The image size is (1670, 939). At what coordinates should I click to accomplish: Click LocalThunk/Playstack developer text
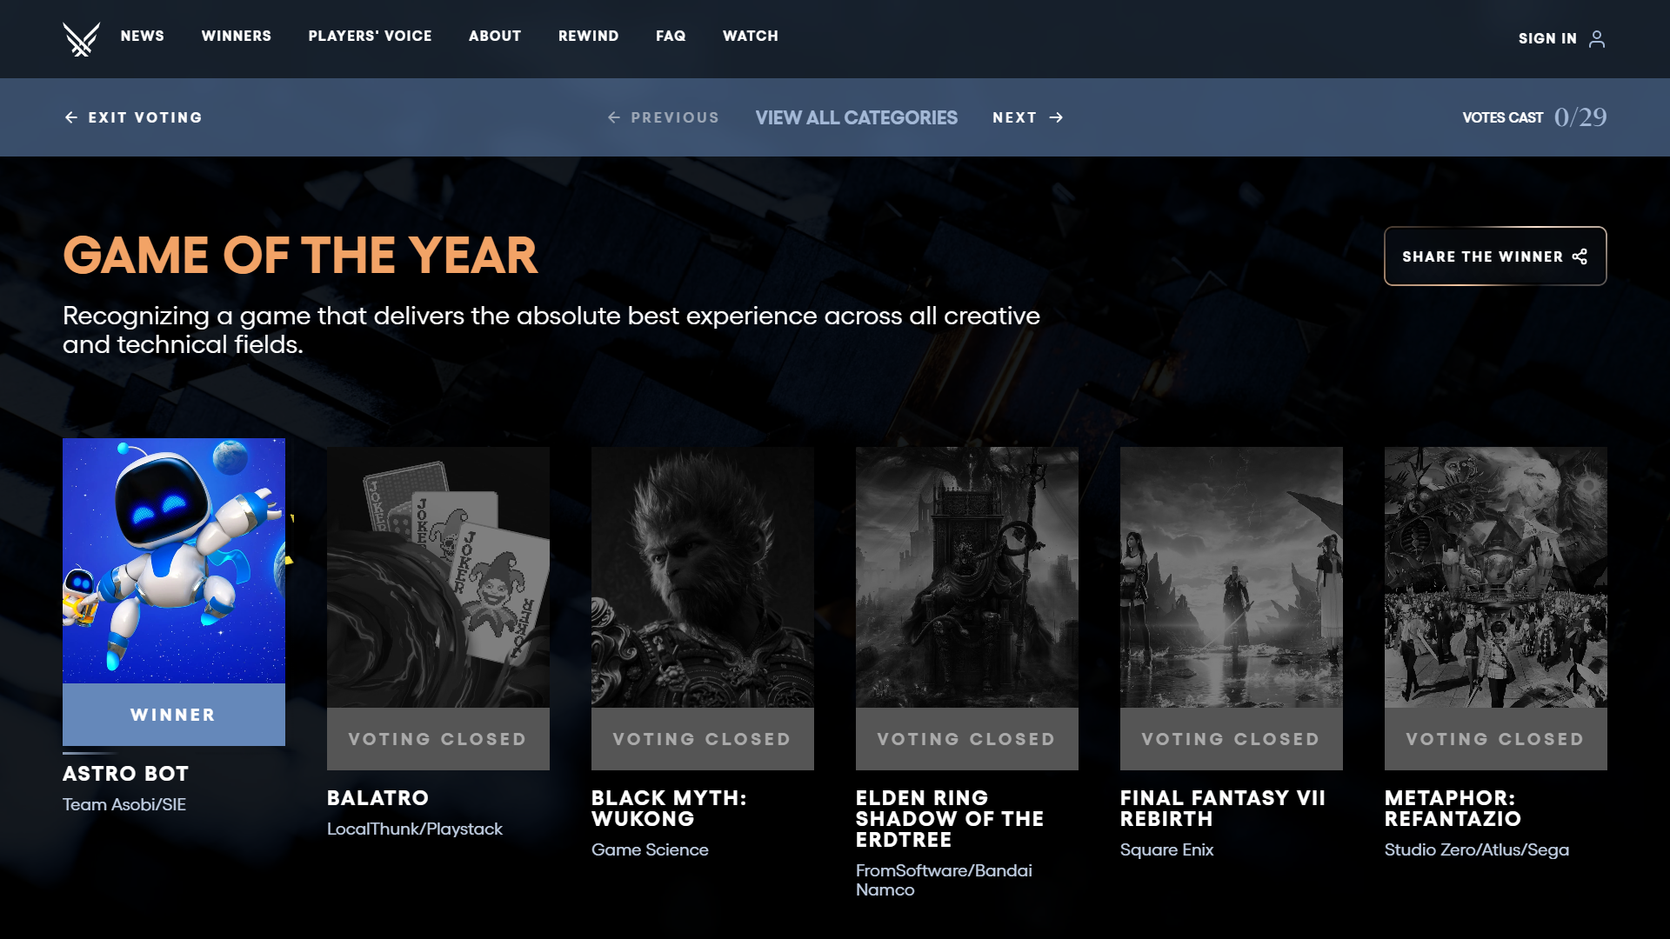point(415,829)
